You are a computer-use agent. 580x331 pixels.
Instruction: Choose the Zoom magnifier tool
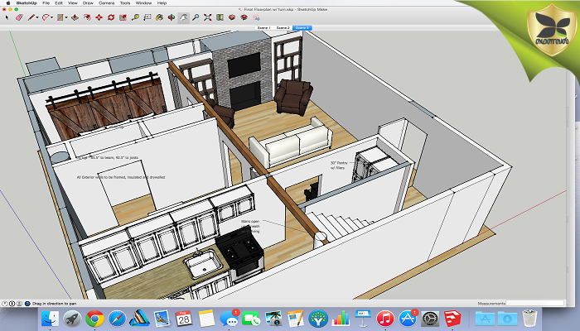196,17
